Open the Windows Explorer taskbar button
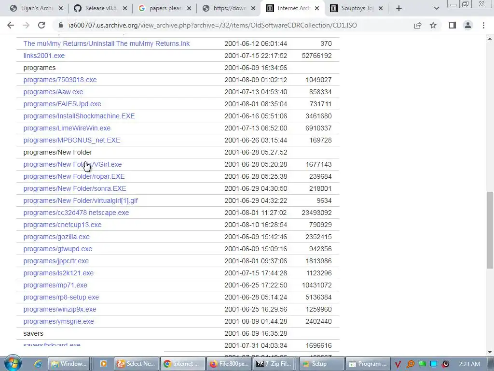Screen dimensions: 494x371 pyautogui.click(x=70, y=364)
